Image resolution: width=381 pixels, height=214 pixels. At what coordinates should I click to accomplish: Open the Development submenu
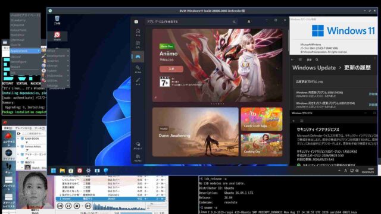point(55,56)
